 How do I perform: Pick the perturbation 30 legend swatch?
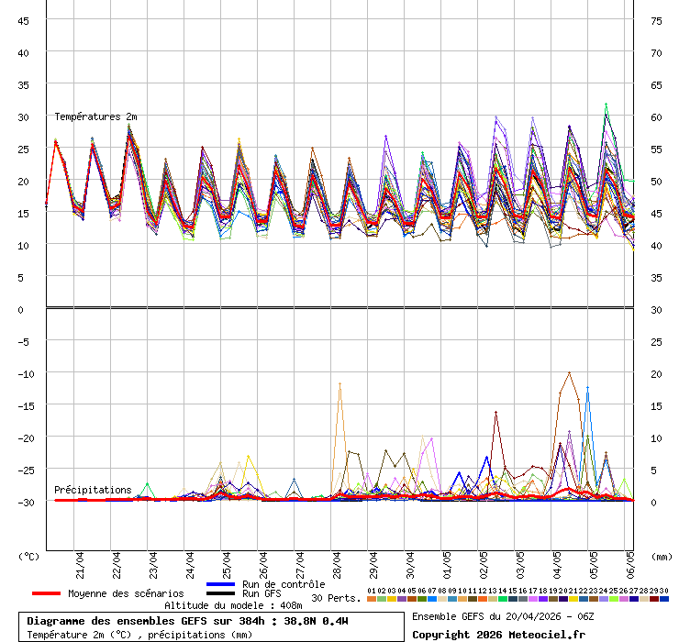point(664,599)
